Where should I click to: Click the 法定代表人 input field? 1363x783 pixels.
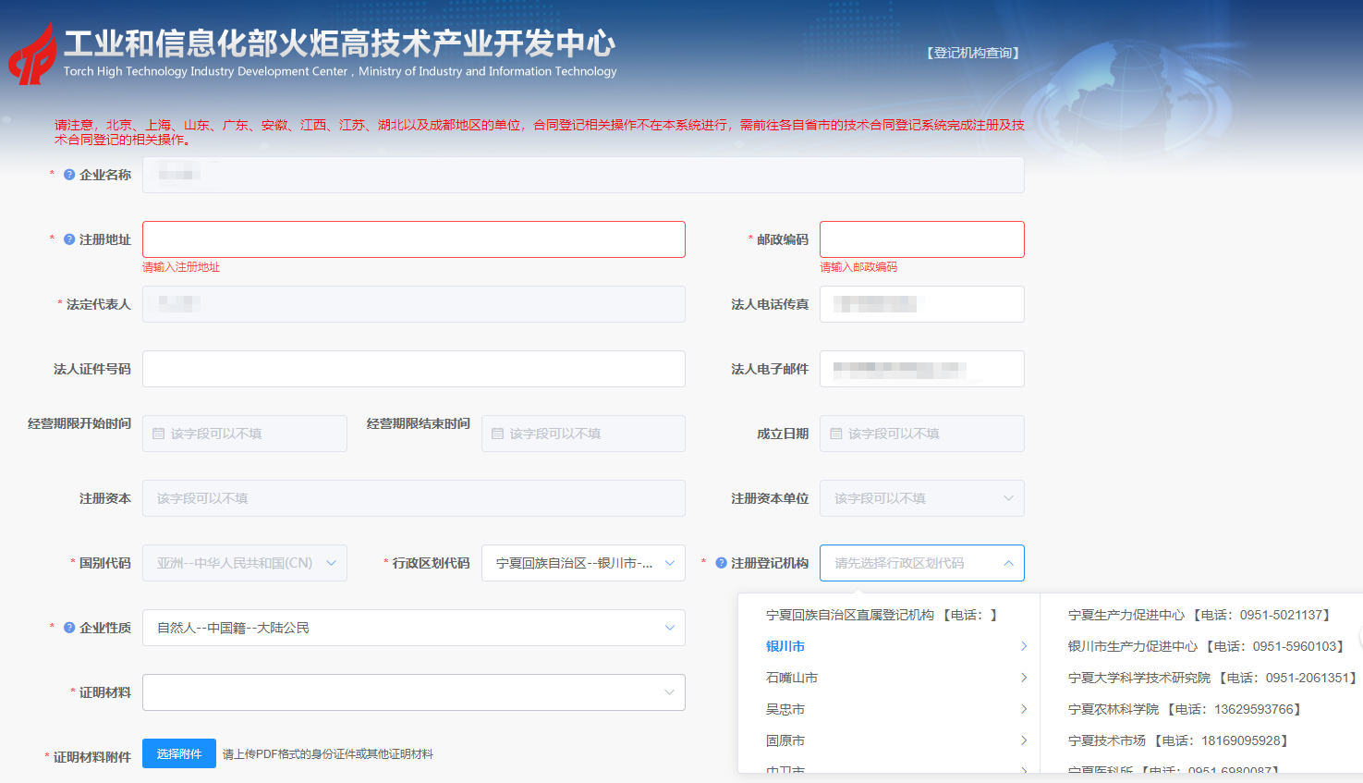click(x=414, y=304)
